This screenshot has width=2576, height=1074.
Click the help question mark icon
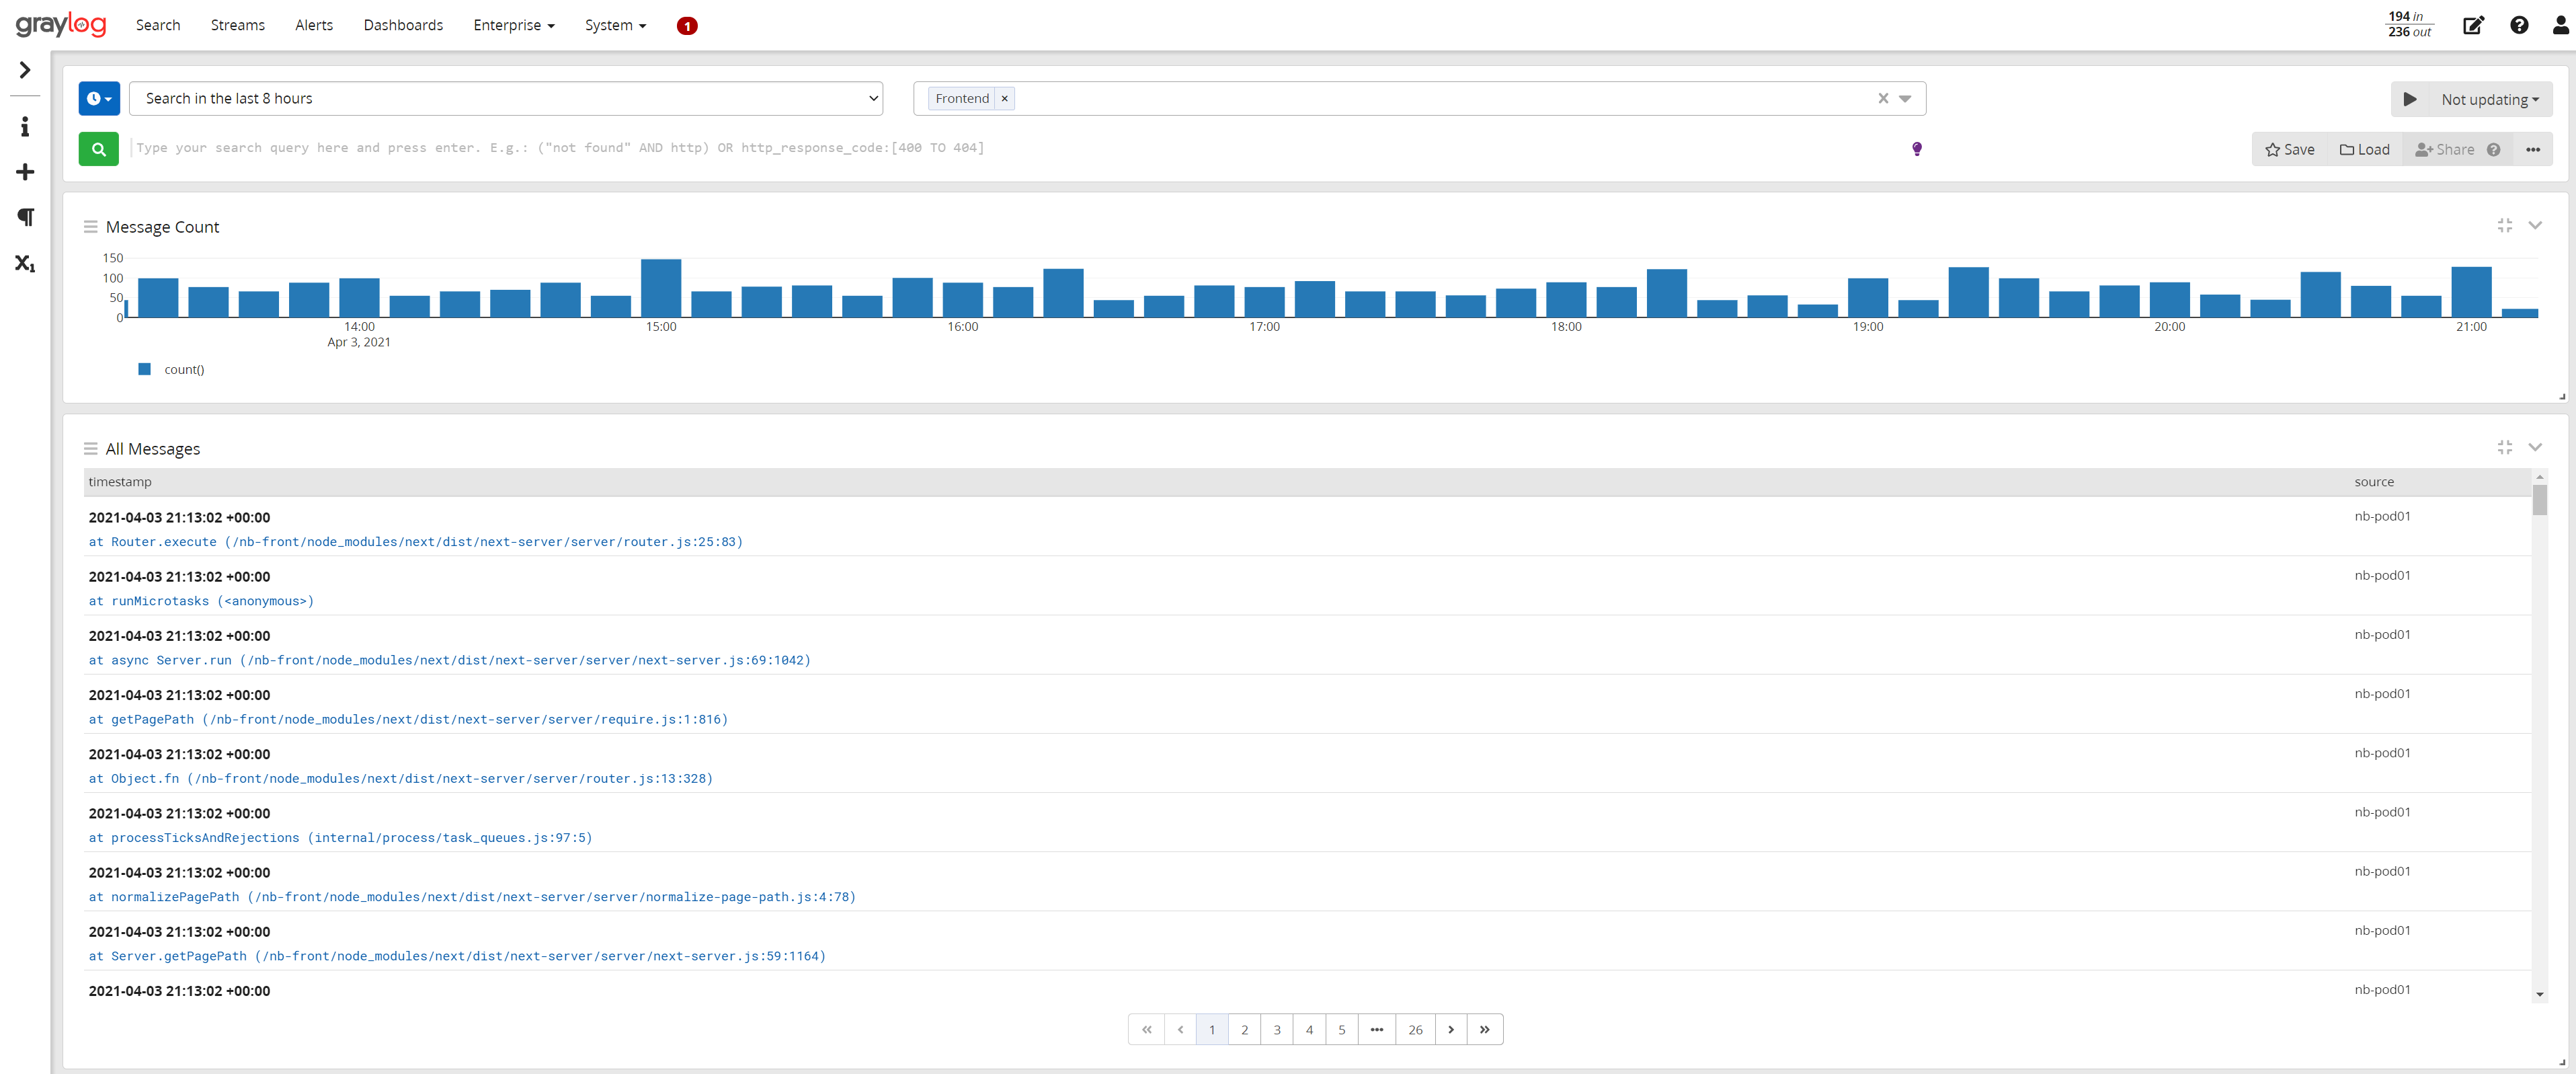pyautogui.click(x=2518, y=25)
